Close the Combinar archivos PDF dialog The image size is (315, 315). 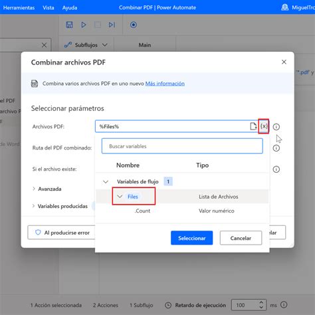[284, 62]
